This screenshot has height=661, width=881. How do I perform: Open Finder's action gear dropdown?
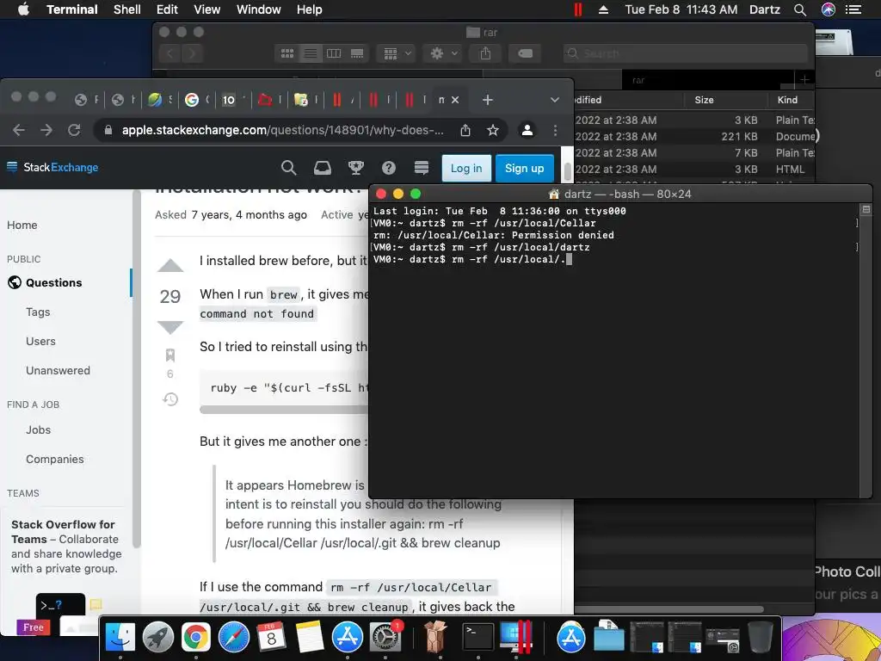442,53
